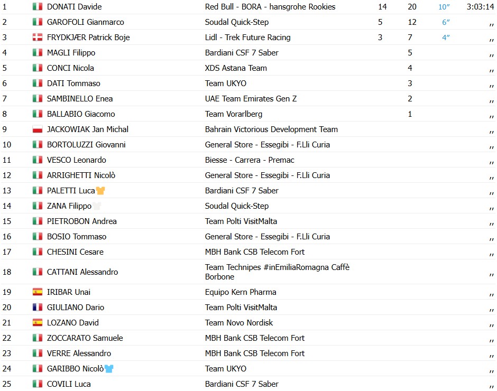
Task: Click the Italian flag beside BORTOLUZZI Giovanni
Action: (x=38, y=144)
